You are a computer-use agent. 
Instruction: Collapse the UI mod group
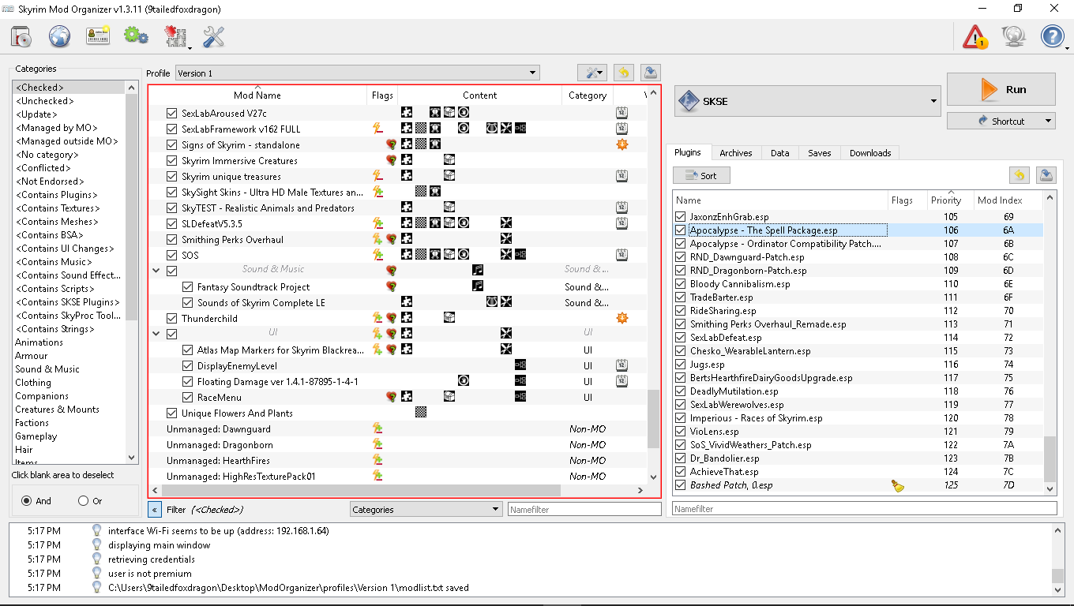(x=156, y=334)
